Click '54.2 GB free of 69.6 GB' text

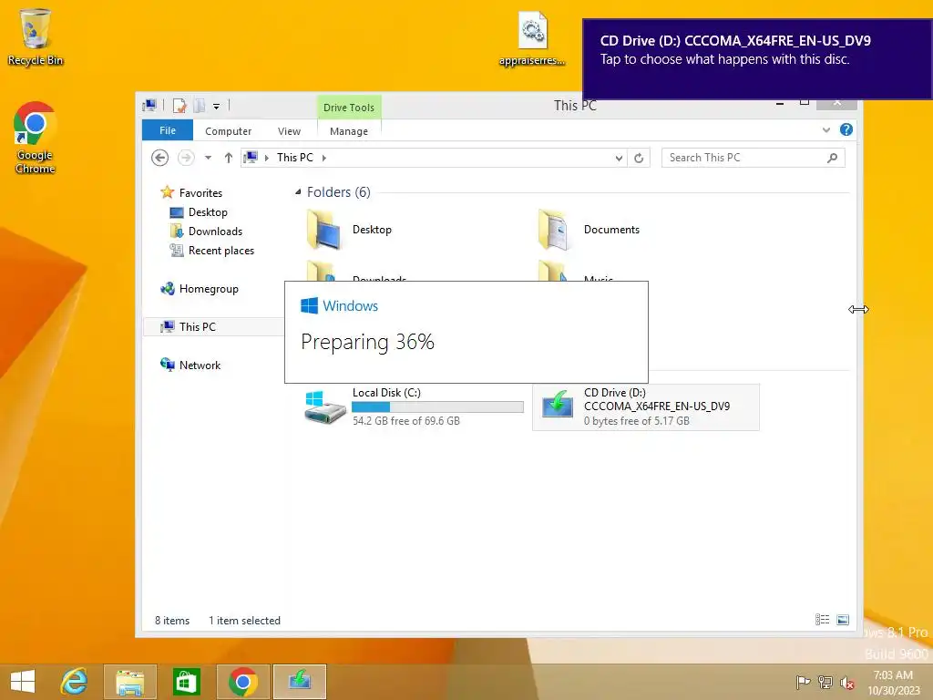pyautogui.click(x=406, y=421)
